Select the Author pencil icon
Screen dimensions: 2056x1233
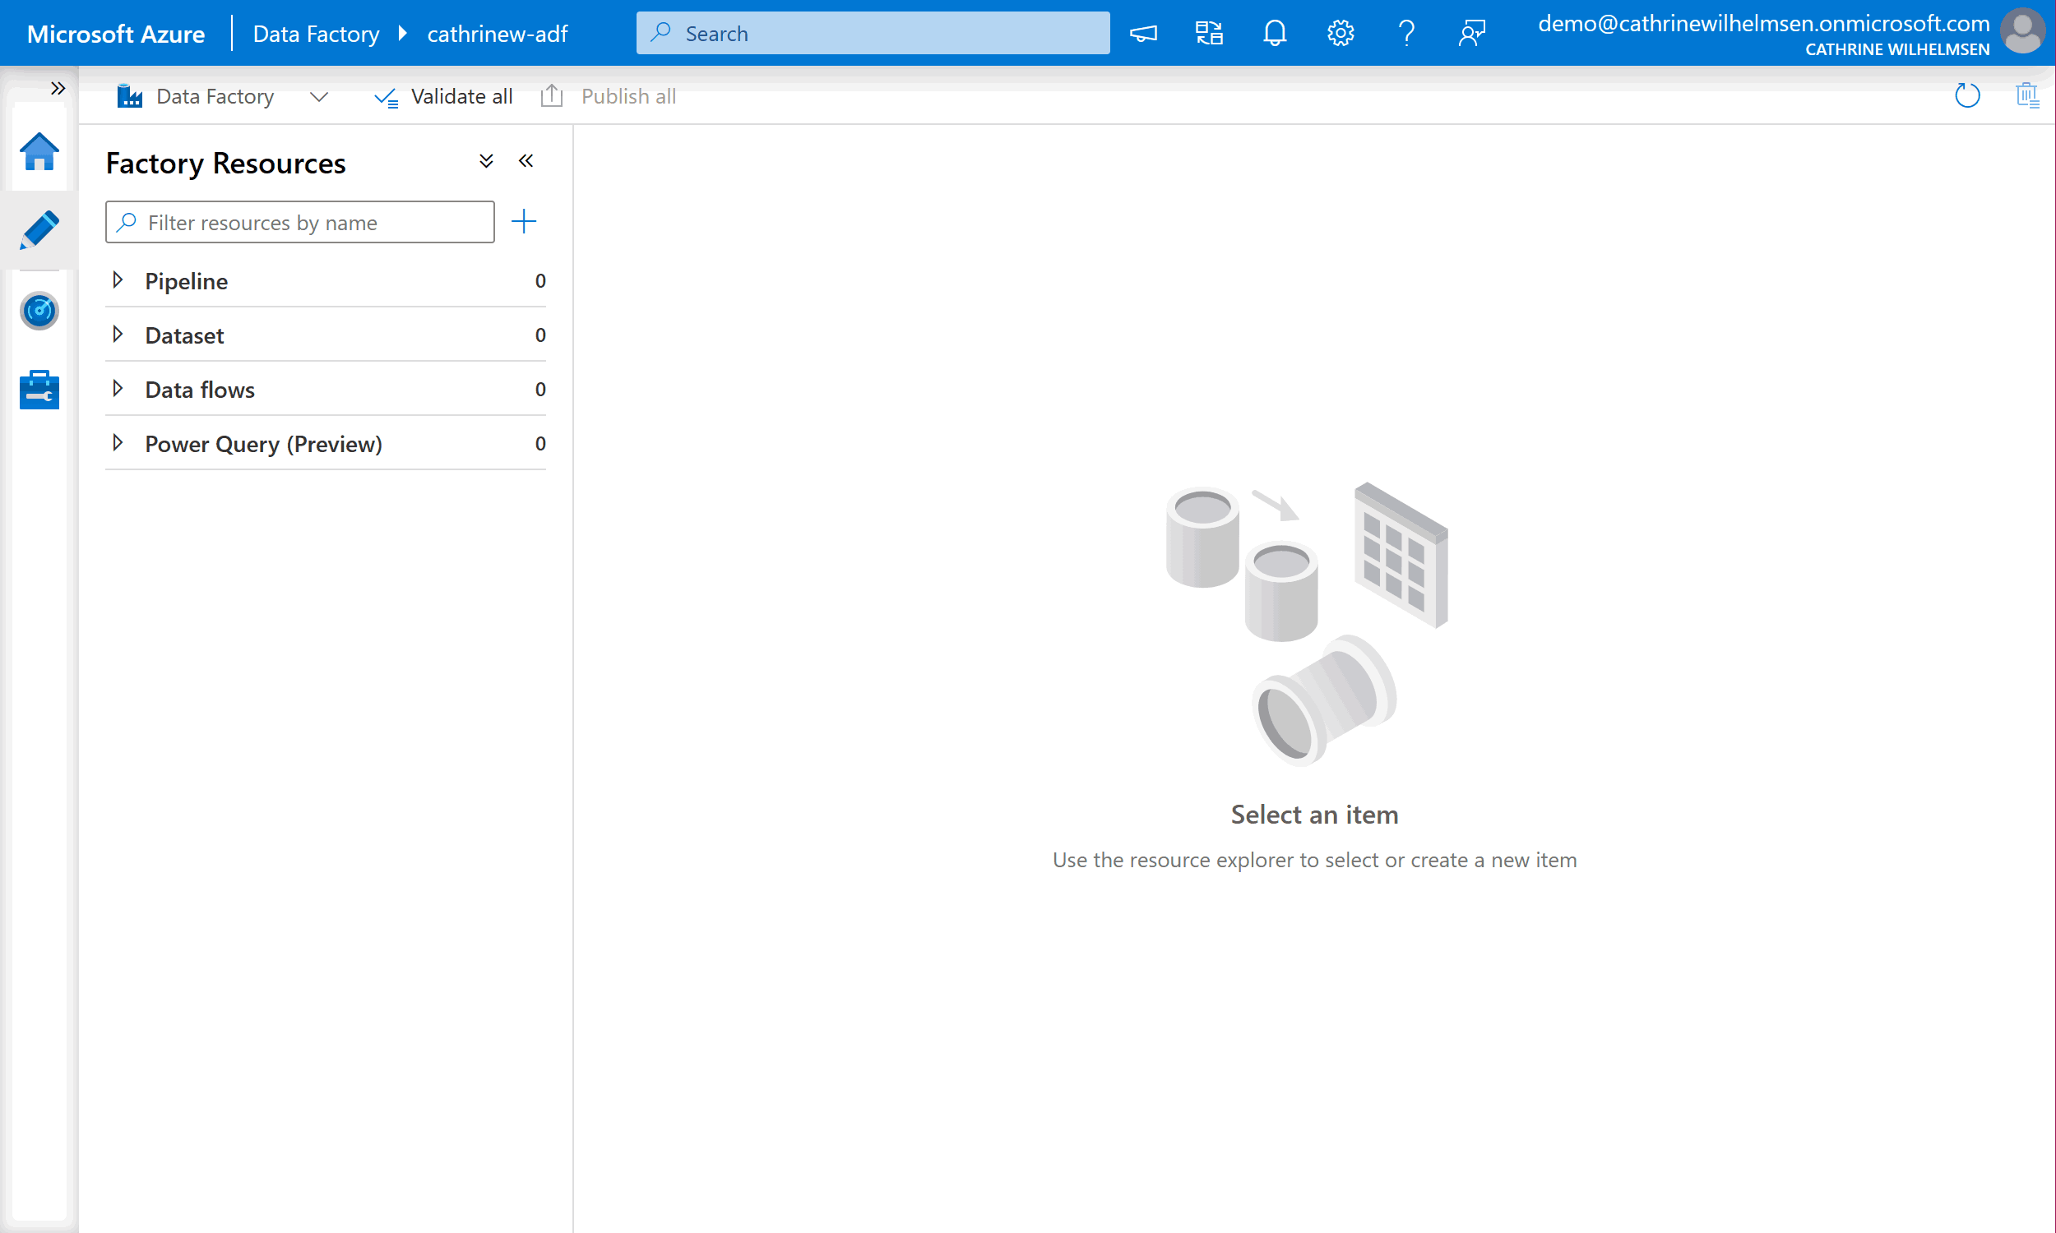click(x=39, y=230)
